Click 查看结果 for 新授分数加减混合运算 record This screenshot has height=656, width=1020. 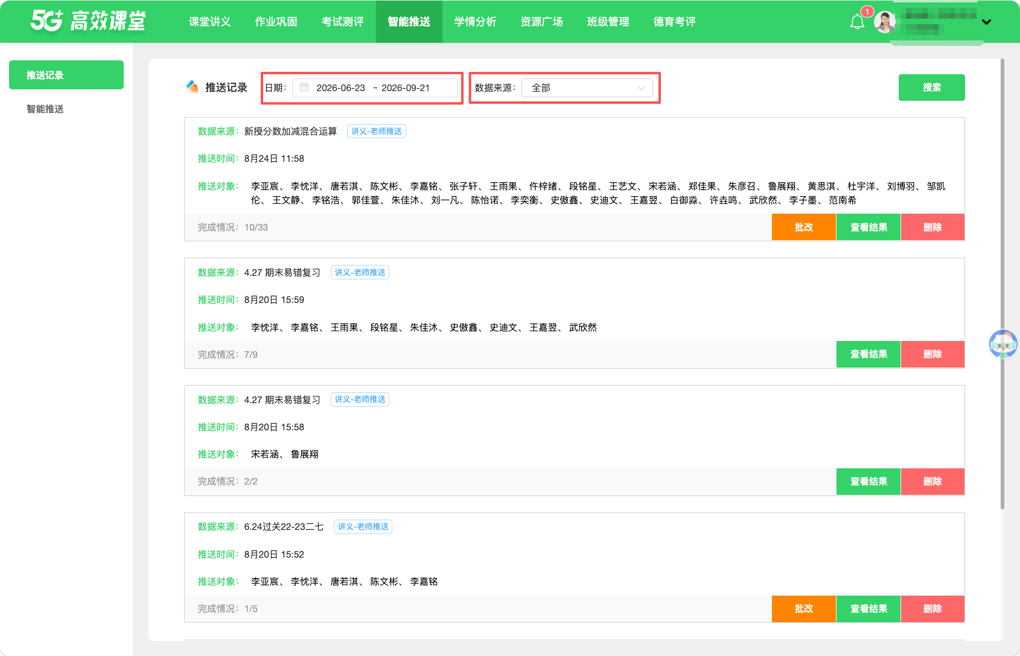coord(869,227)
